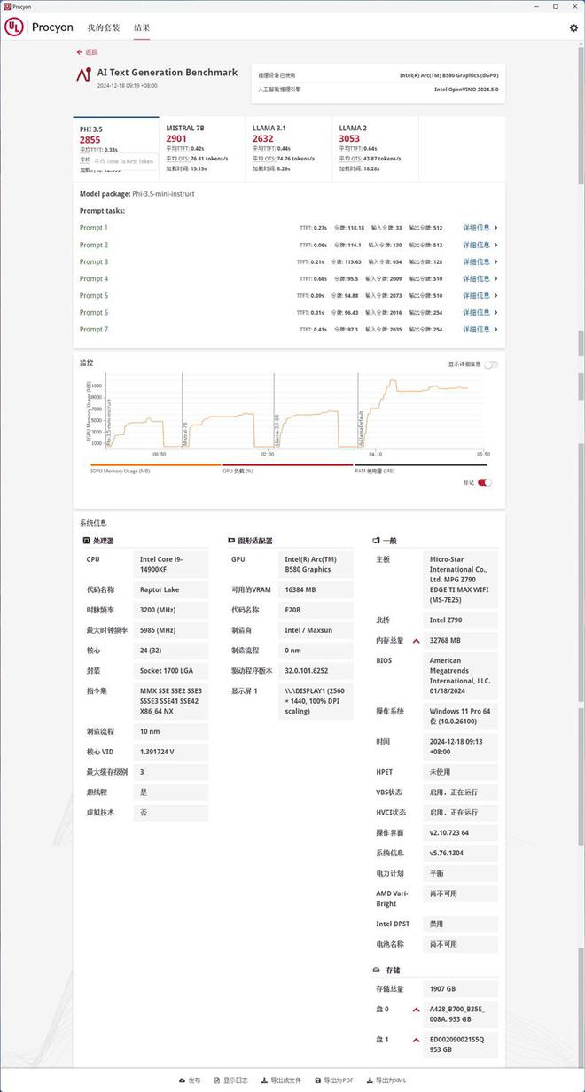The width and height of the screenshot is (585, 1092).
Task: Click the 1907 GB total storage value
Action: tap(461, 988)
